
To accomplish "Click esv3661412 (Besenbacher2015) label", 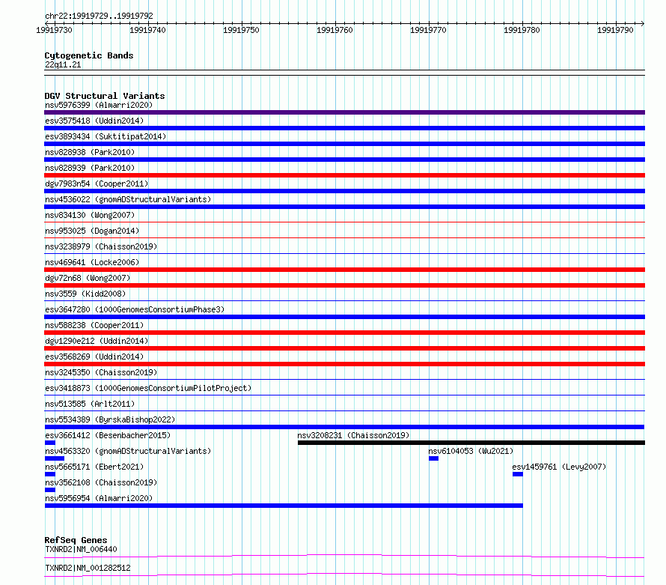I will click(108, 435).
